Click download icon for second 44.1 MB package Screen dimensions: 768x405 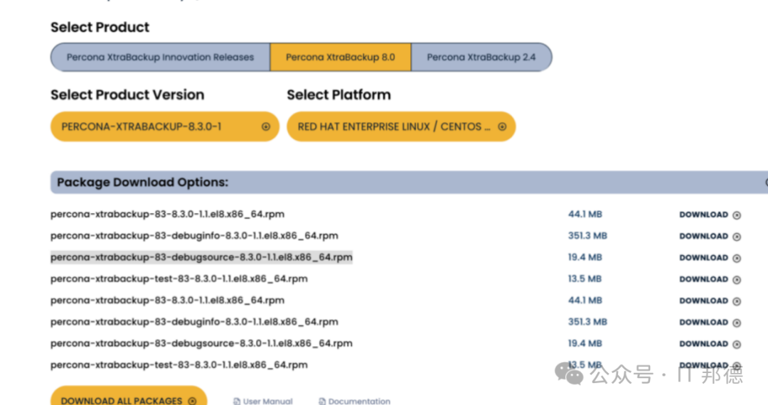(x=737, y=301)
